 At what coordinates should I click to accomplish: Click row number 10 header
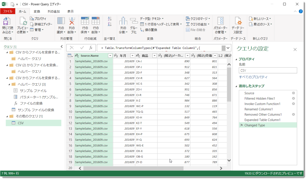tap(70, 112)
